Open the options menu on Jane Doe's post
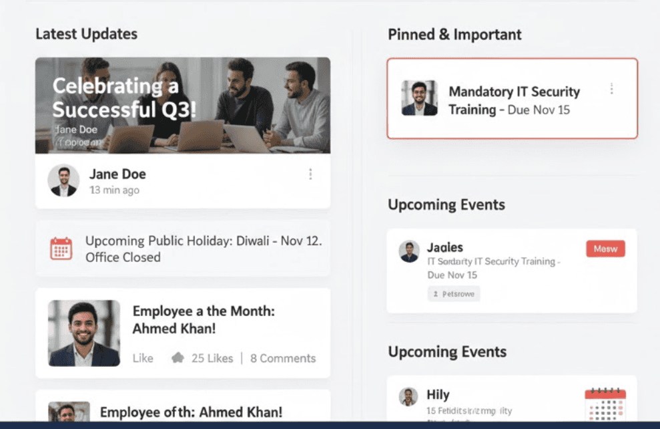The height and width of the screenshot is (429, 660). [310, 174]
